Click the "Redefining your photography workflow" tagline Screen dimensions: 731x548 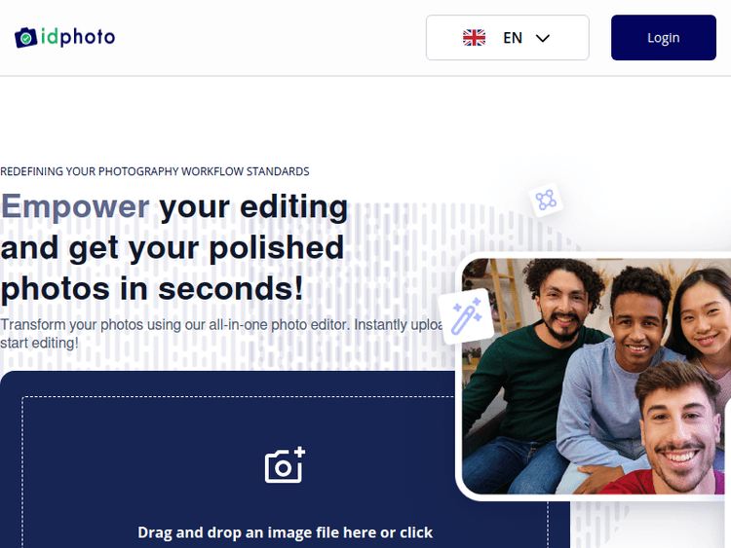[155, 171]
